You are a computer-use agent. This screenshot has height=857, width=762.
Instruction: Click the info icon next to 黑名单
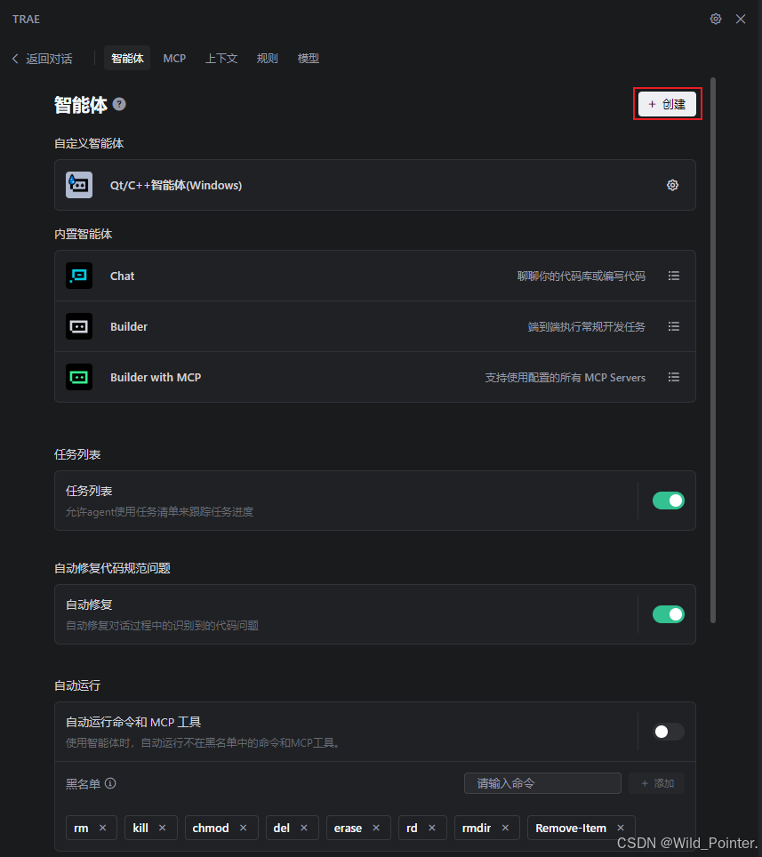(x=110, y=783)
